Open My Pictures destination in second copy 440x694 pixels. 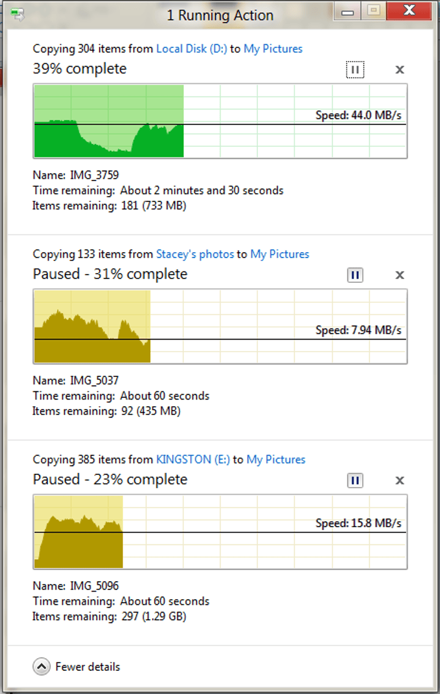pyautogui.click(x=279, y=254)
